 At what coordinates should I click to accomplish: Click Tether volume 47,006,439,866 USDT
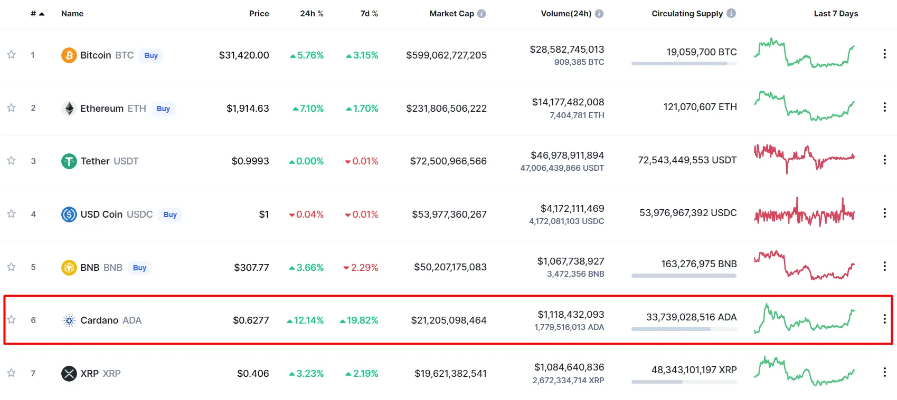click(562, 168)
